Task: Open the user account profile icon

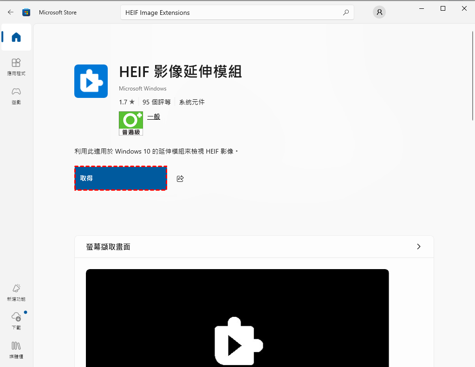Action: pos(379,13)
